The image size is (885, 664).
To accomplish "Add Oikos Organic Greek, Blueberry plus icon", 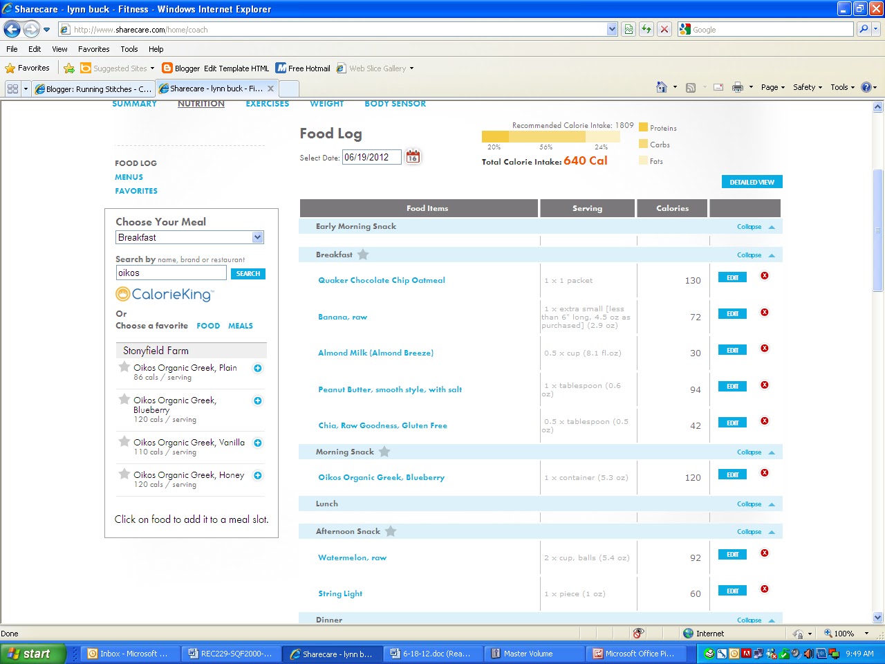I will coord(258,400).
